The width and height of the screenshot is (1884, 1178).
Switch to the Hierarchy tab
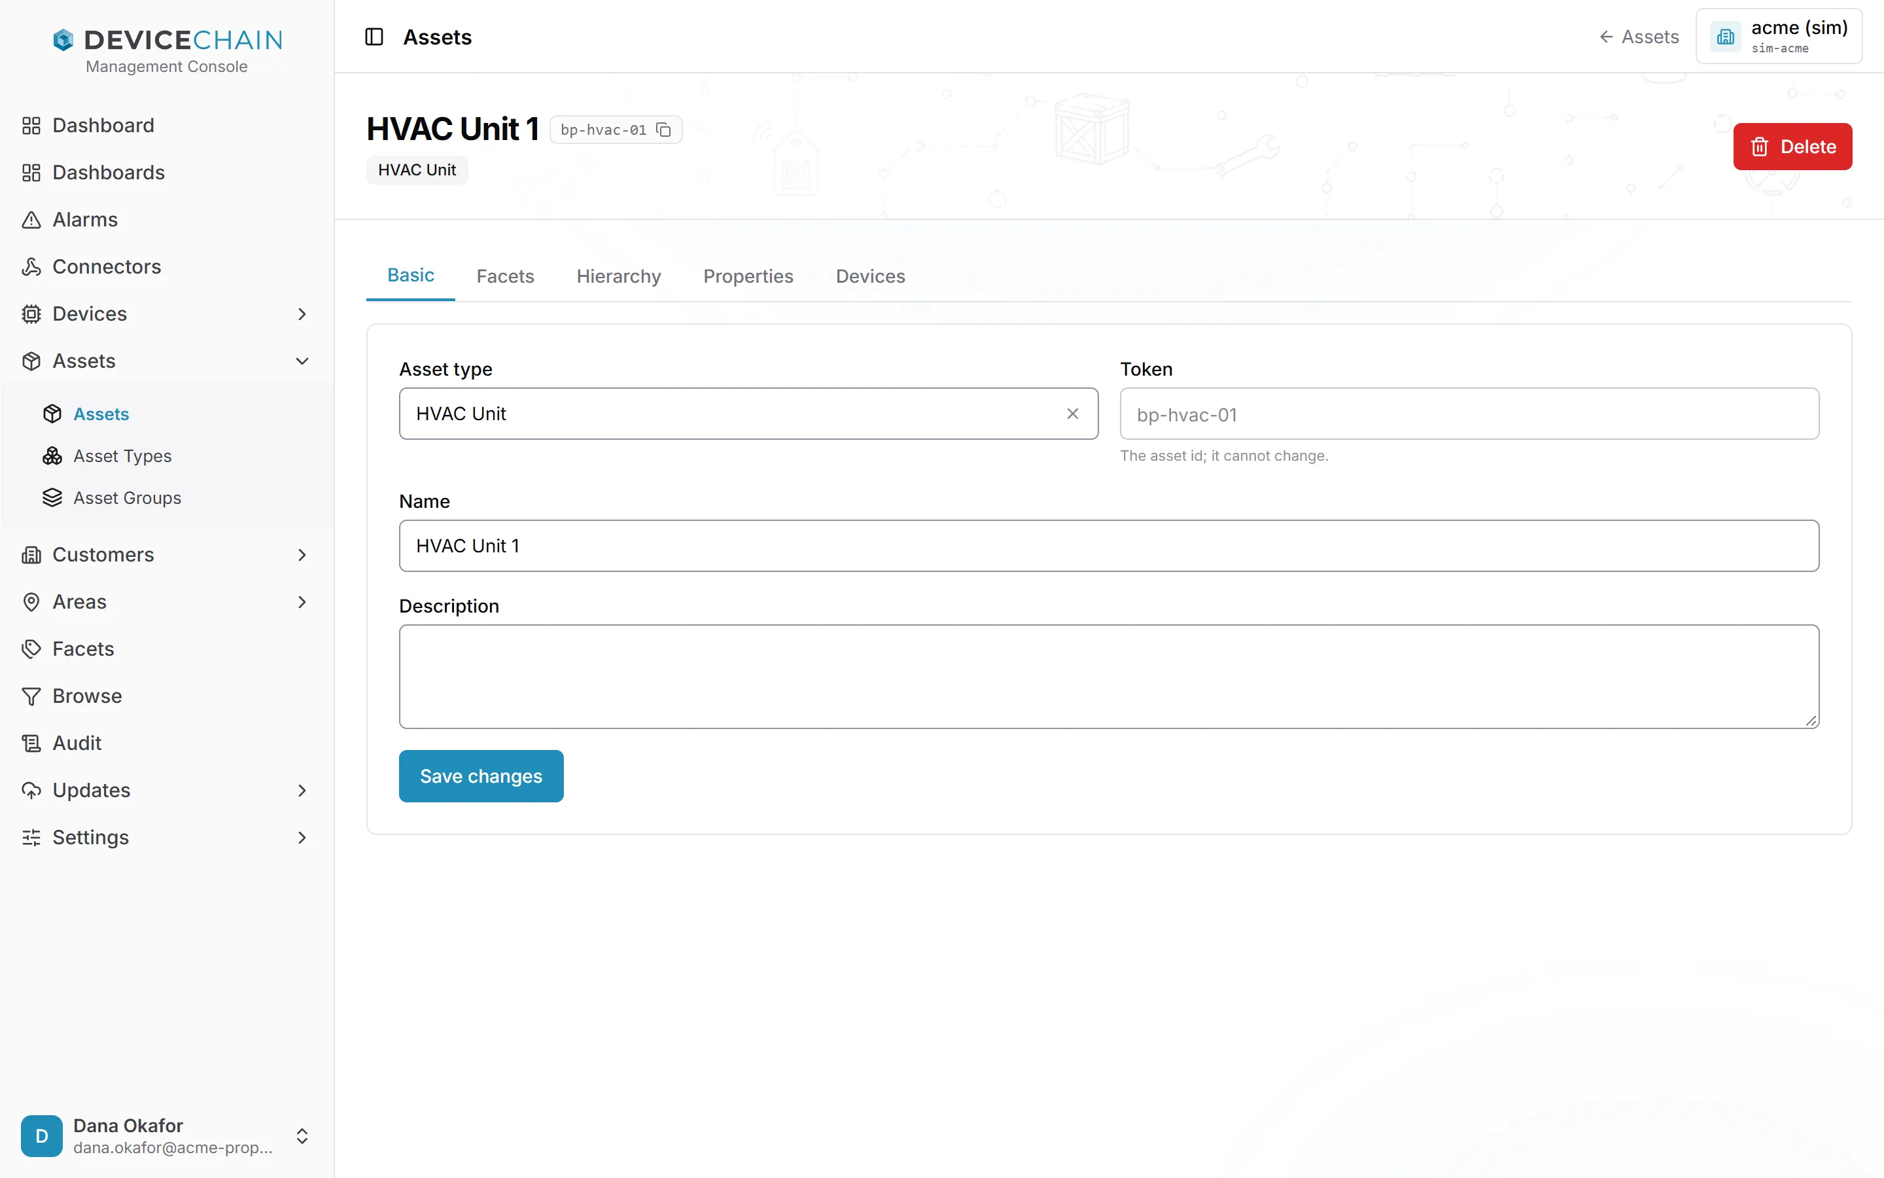click(x=618, y=276)
